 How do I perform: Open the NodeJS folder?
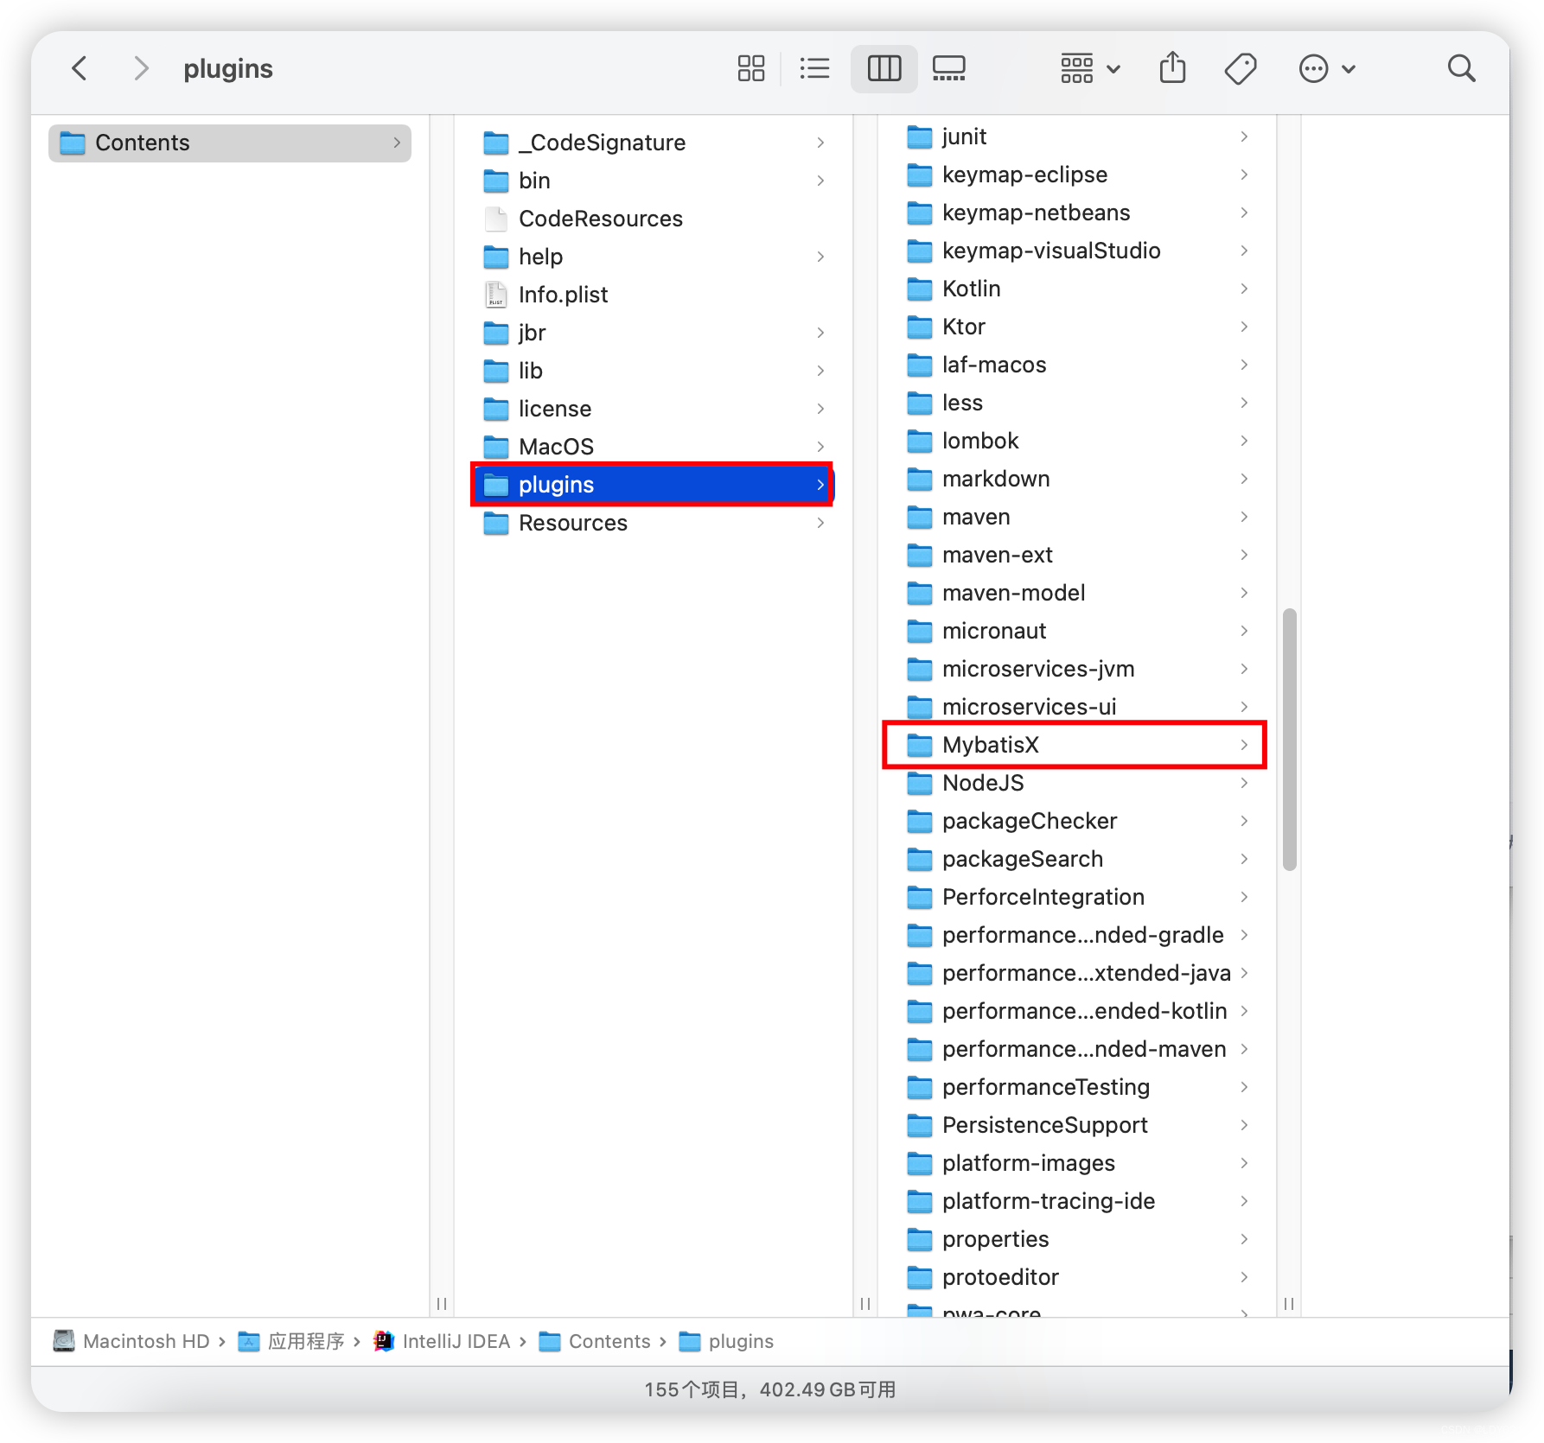click(x=1077, y=783)
